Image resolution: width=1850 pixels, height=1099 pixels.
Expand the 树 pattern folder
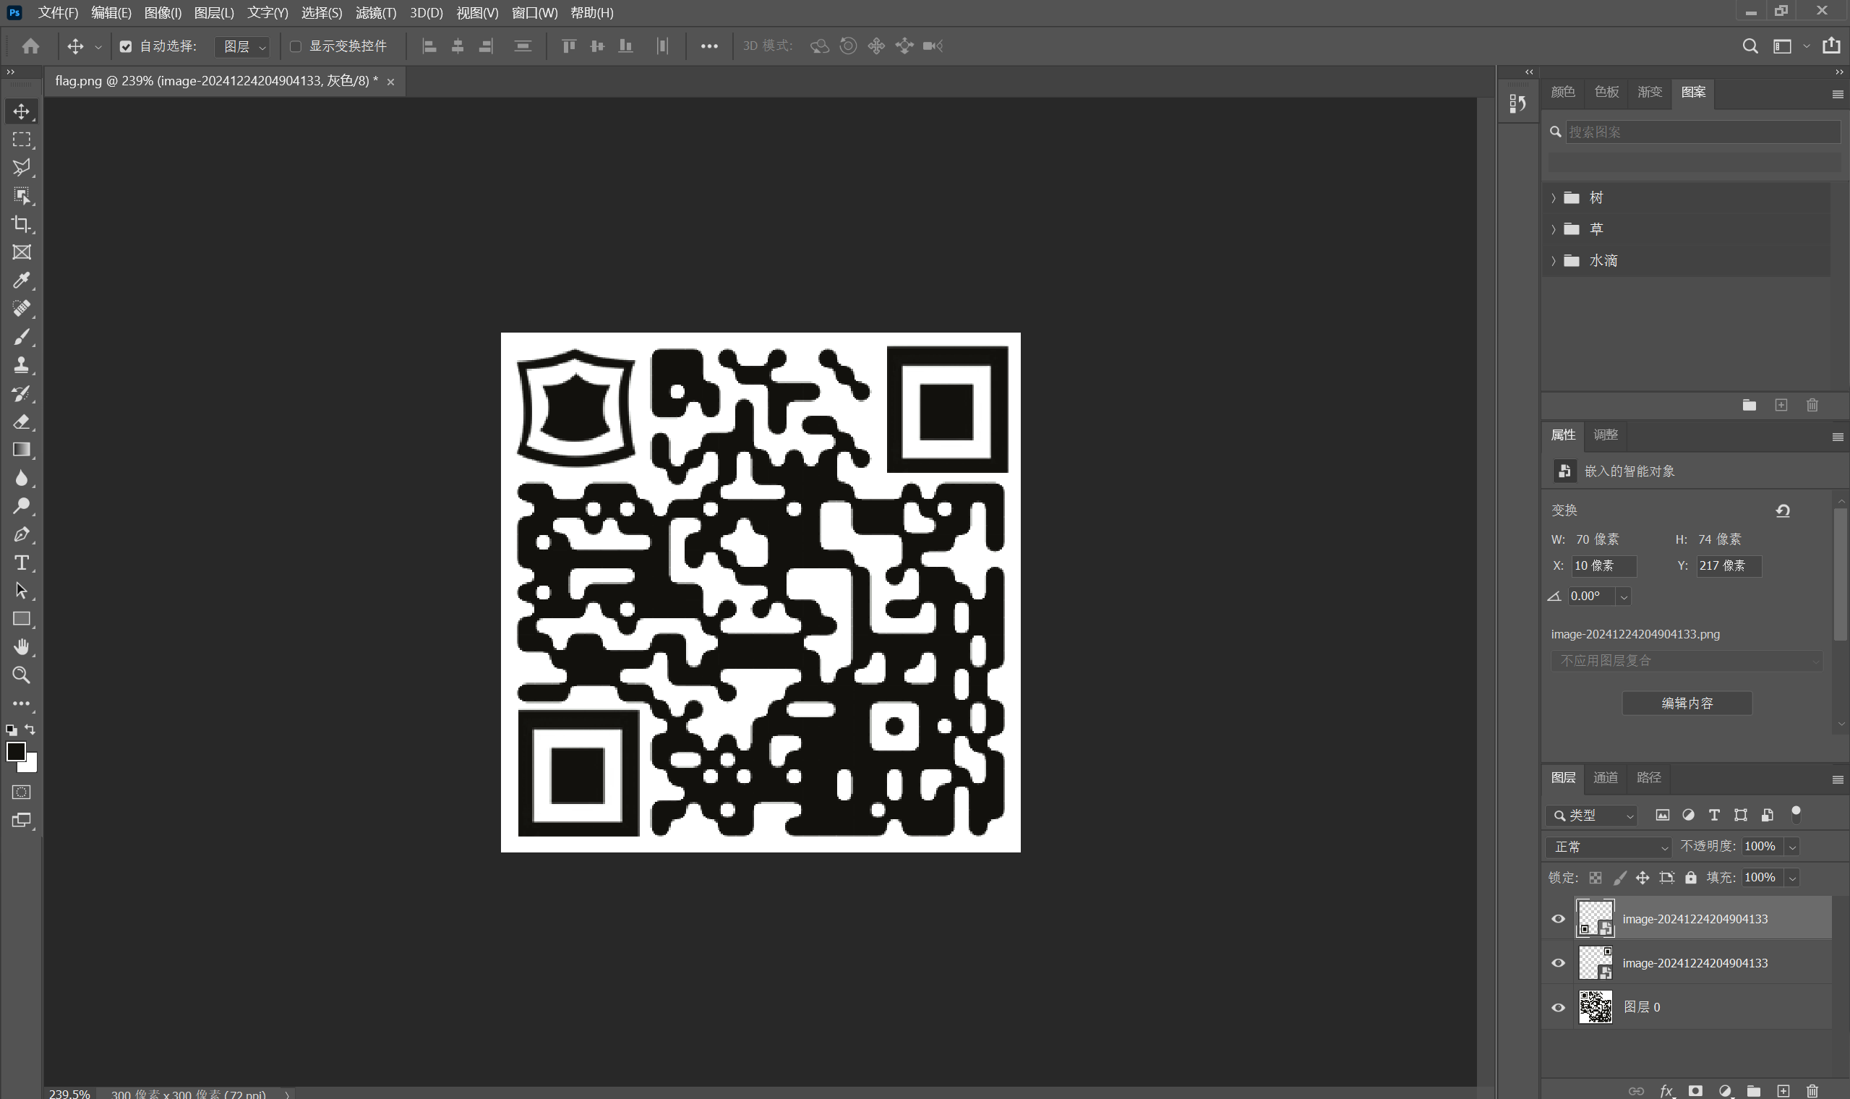(1553, 197)
